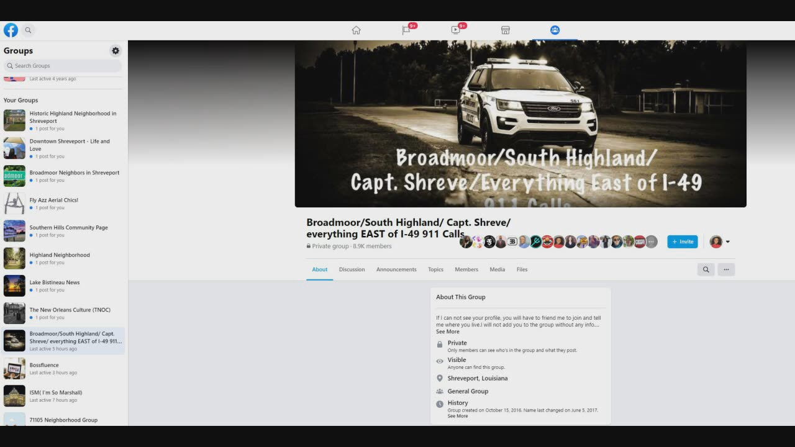
Task: Switch to the About tab
Action: tap(320, 269)
